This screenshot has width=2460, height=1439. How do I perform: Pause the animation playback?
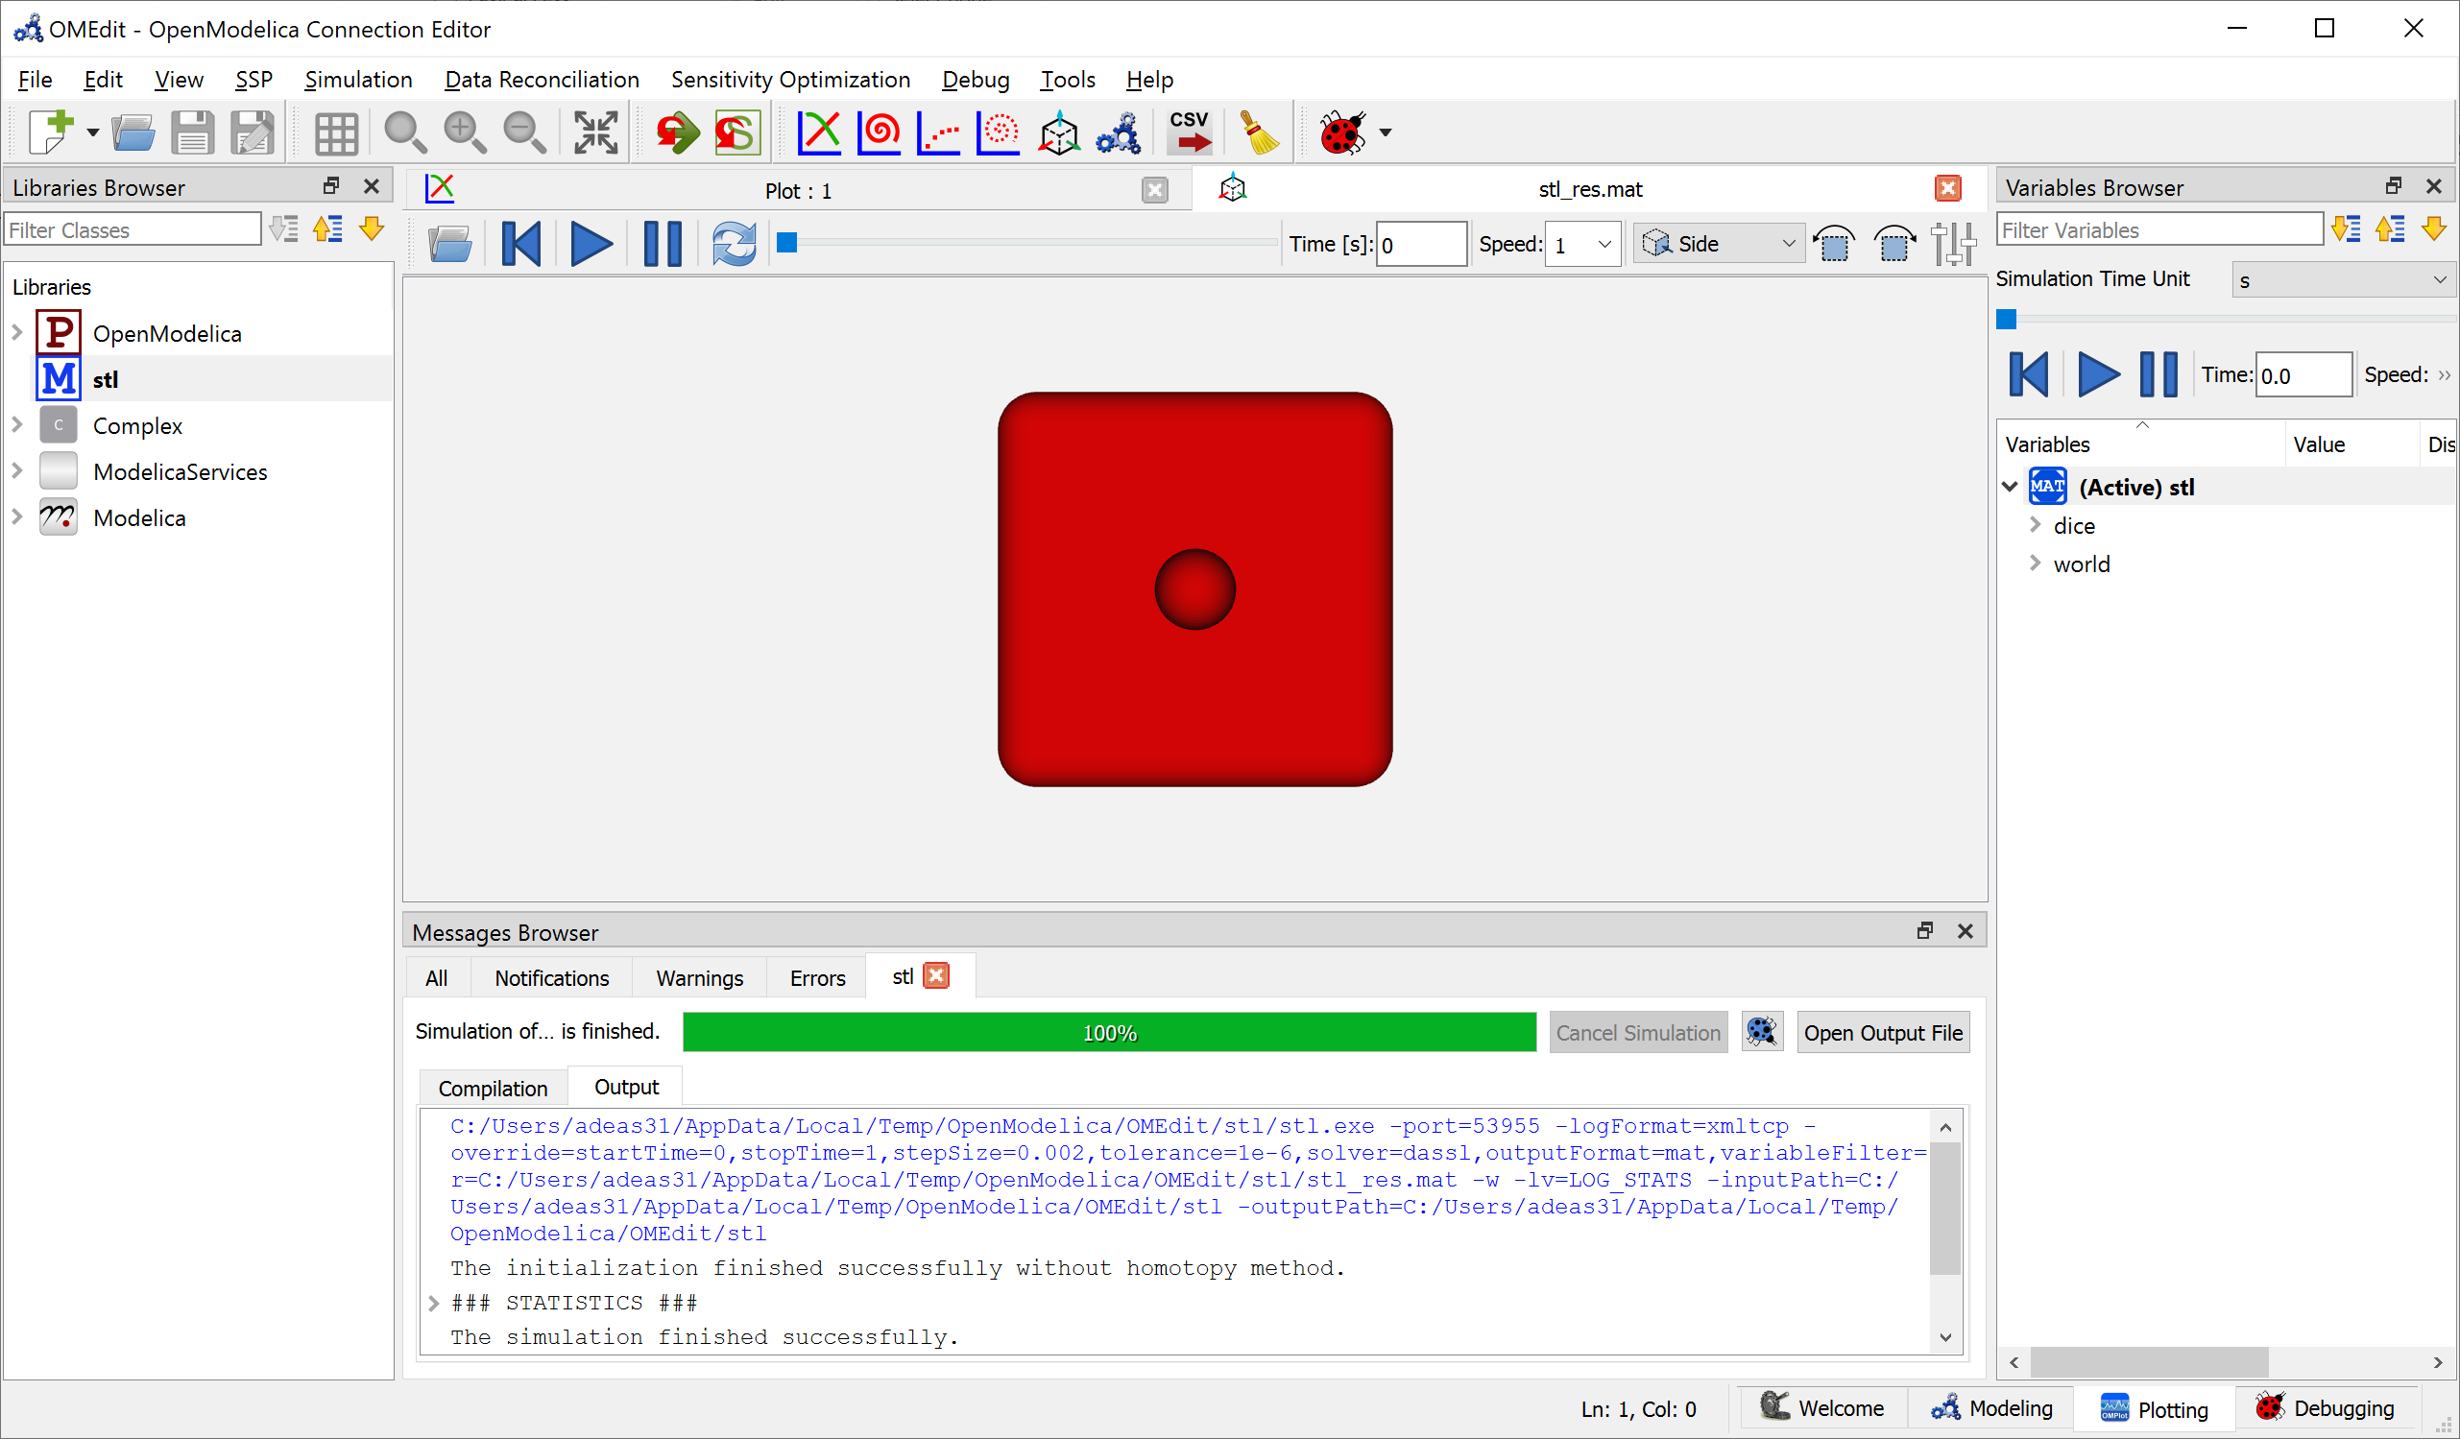pyautogui.click(x=663, y=243)
